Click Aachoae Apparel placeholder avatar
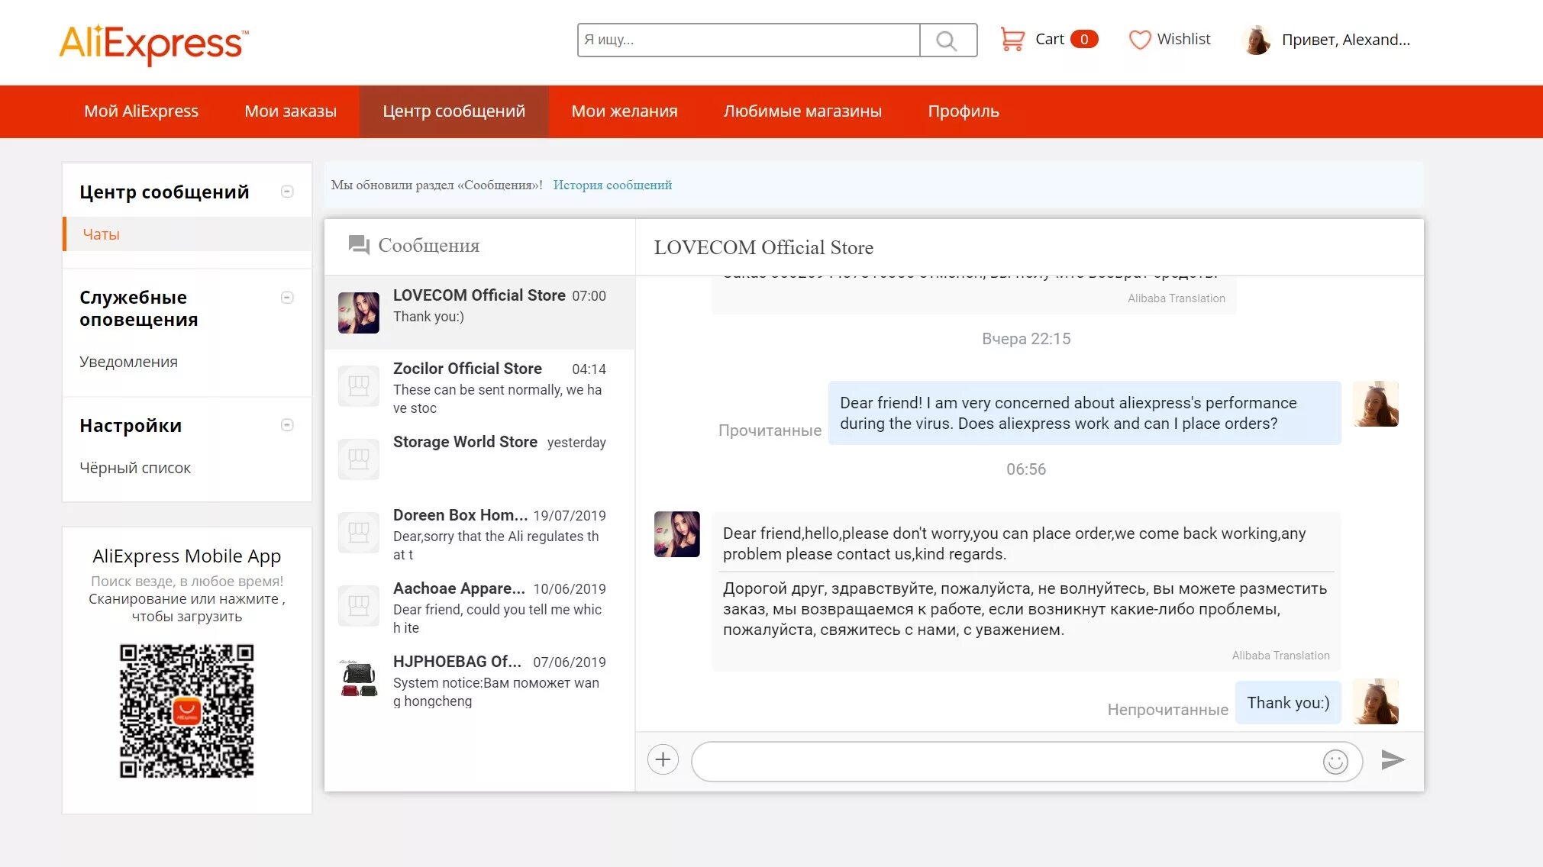1543x867 pixels. point(359,605)
